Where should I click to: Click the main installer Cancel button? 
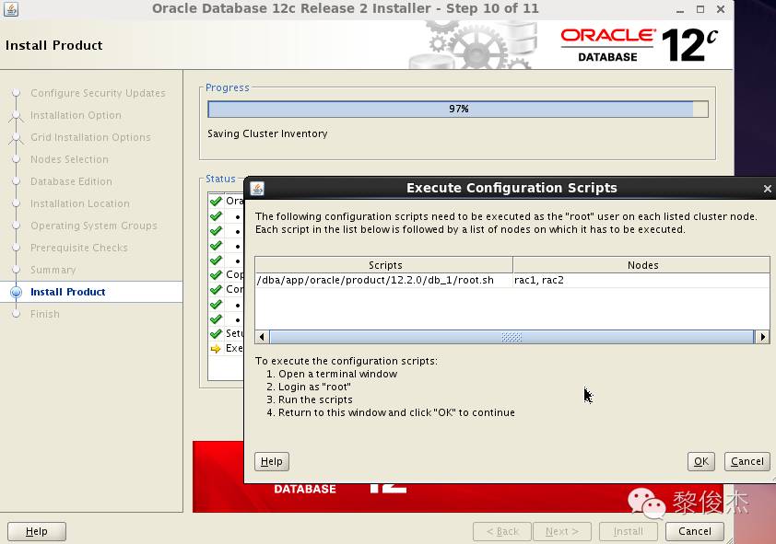[694, 531]
